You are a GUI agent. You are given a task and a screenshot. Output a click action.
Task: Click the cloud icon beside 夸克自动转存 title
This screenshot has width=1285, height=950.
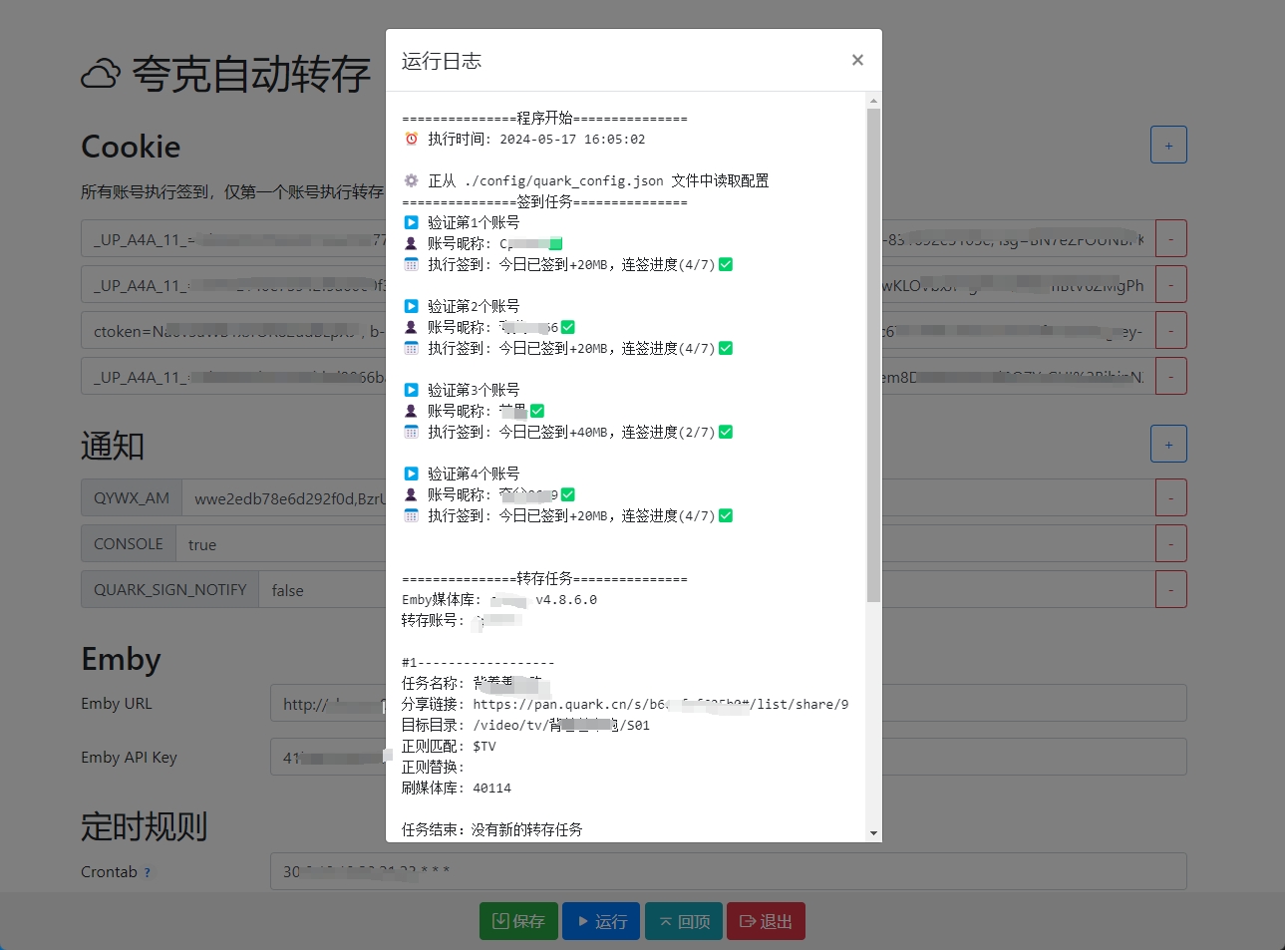99,73
